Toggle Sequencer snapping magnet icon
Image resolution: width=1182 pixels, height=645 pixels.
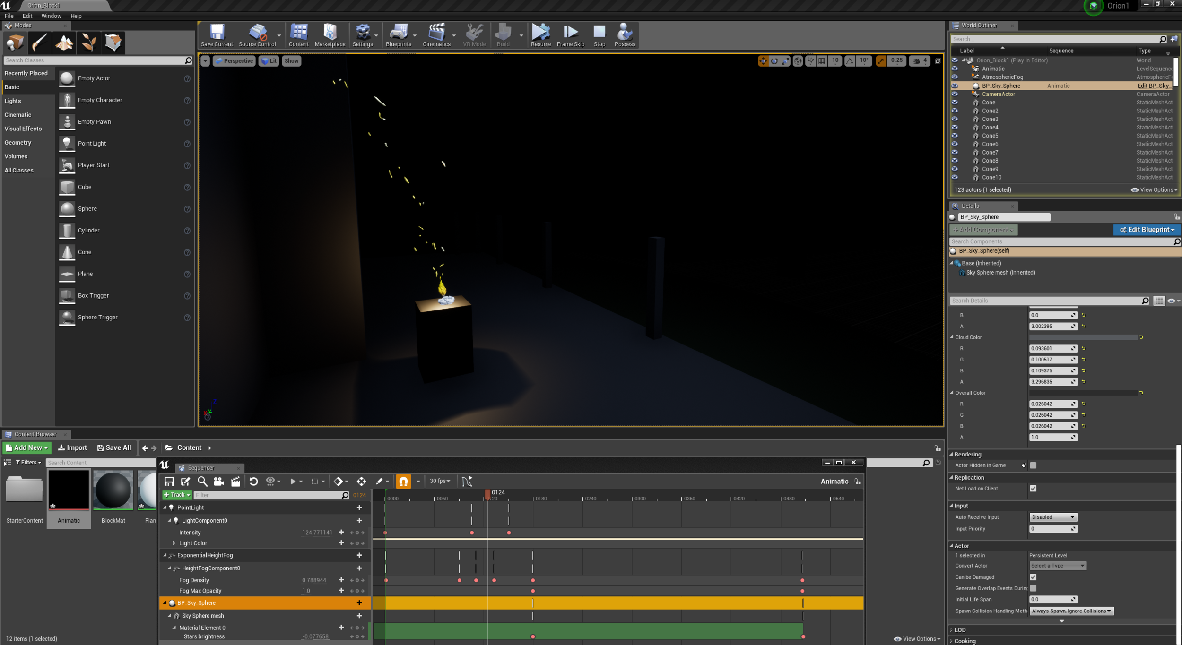(x=403, y=481)
